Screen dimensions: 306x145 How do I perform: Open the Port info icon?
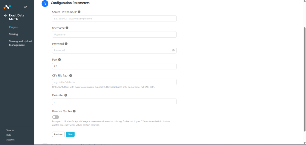pos(59,59)
